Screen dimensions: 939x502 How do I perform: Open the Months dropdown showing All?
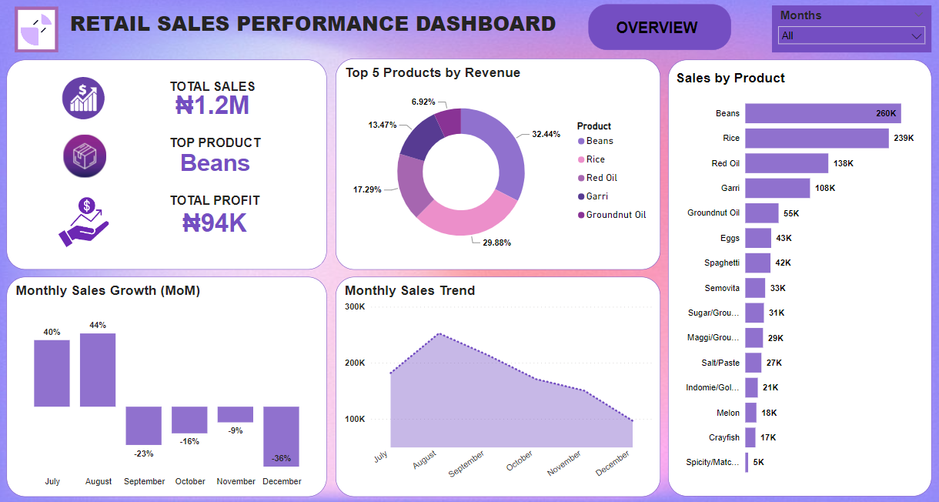pos(851,35)
